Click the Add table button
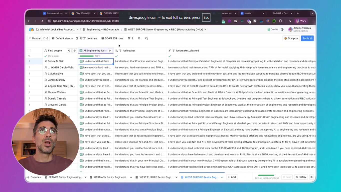341x192 pixels. (232, 177)
